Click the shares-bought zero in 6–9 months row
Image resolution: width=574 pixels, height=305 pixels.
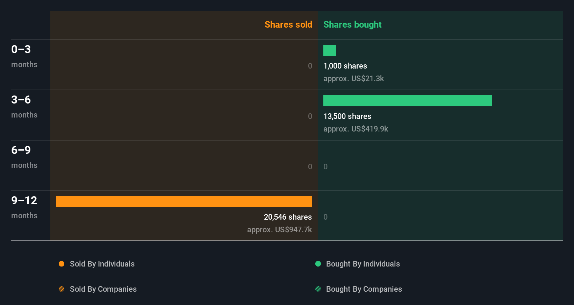(325, 166)
